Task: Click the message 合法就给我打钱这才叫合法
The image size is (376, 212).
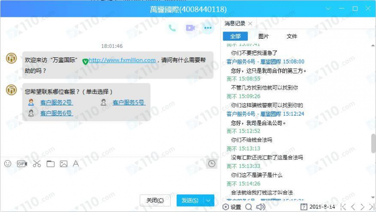Action: pyautogui.click(x=262, y=193)
